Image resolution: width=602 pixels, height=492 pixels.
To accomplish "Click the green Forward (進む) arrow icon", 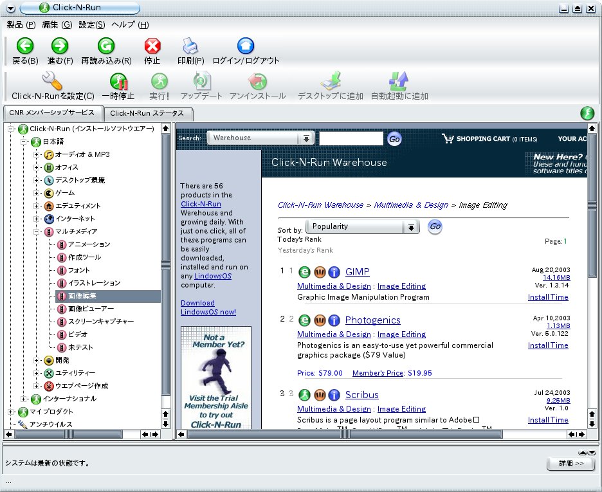I will 60,46.
